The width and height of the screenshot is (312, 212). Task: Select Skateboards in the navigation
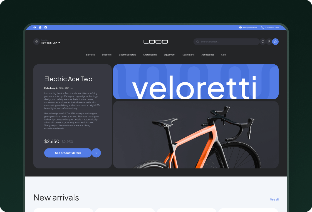(150, 55)
